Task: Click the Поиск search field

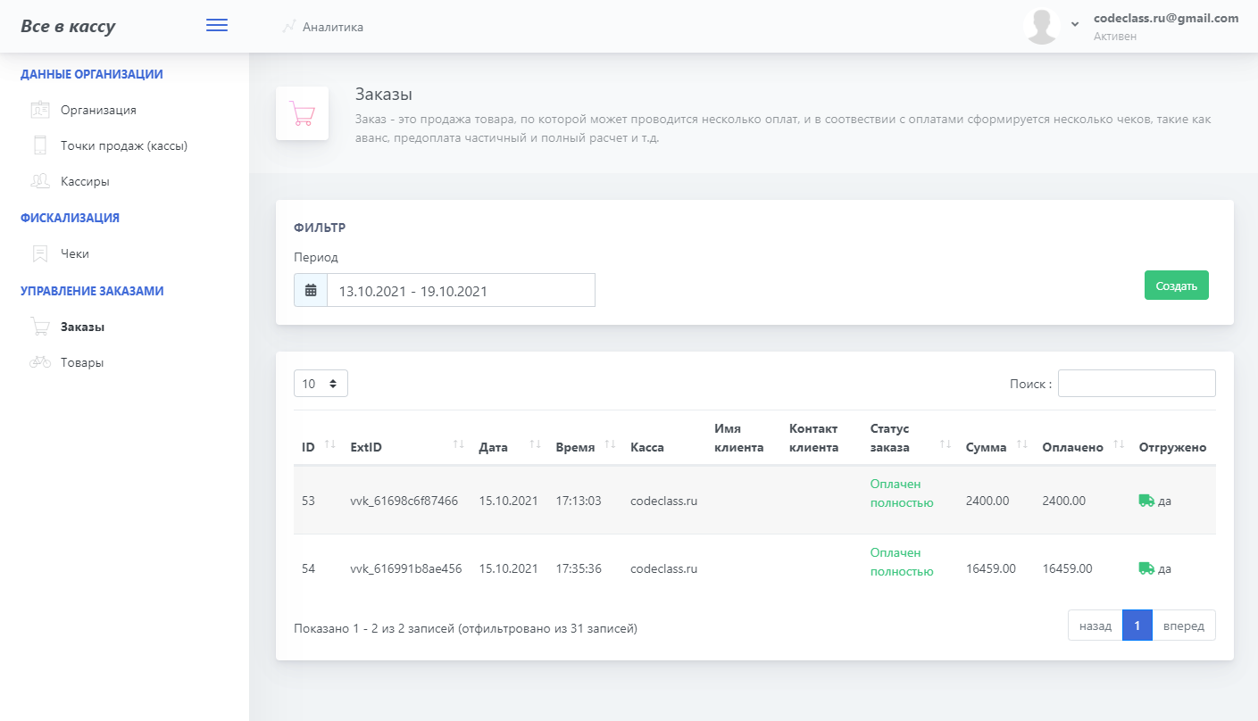Action: tap(1137, 384)
